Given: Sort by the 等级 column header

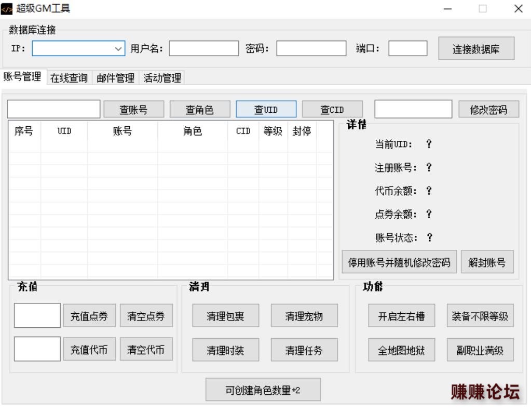Looking at the screenshot, I should coord(273,131).
